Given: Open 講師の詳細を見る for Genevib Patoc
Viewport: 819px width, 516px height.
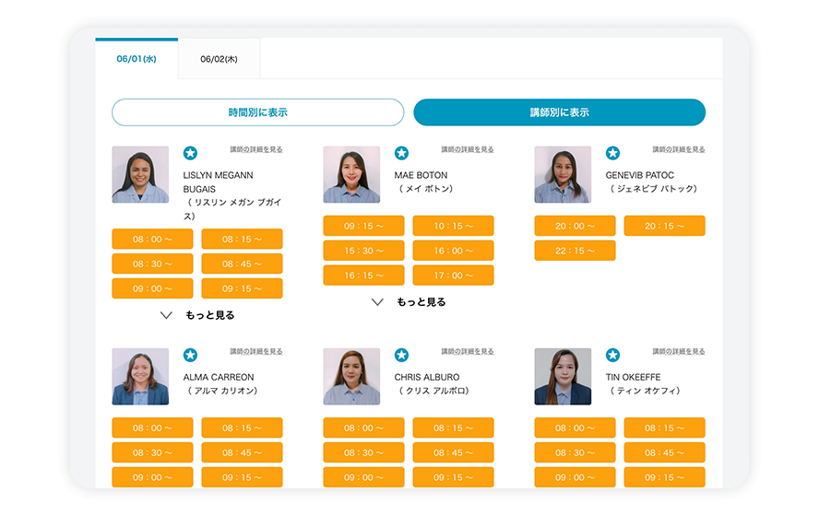Looking at the screenshot, I should [x=679, y=149].
